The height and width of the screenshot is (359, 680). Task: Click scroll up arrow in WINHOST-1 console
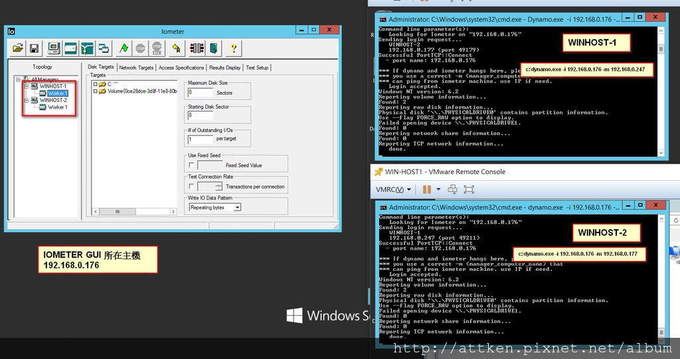[661, 30]
